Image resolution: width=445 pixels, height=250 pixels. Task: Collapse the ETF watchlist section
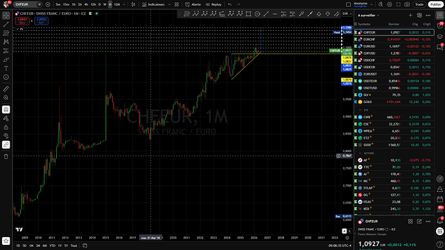point(361,110)
